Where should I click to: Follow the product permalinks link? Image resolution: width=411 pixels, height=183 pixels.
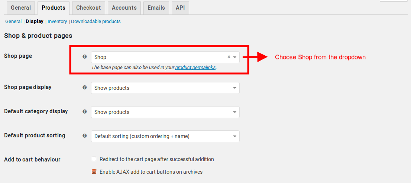click(195, 67)
